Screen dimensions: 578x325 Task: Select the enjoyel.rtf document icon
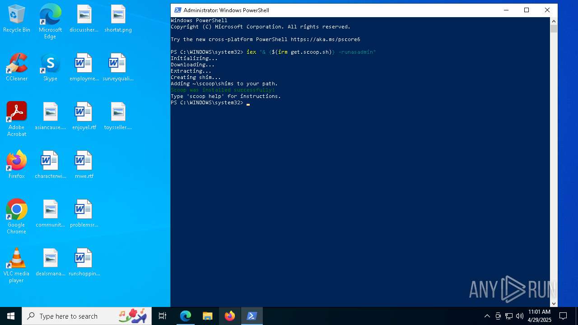84,116
